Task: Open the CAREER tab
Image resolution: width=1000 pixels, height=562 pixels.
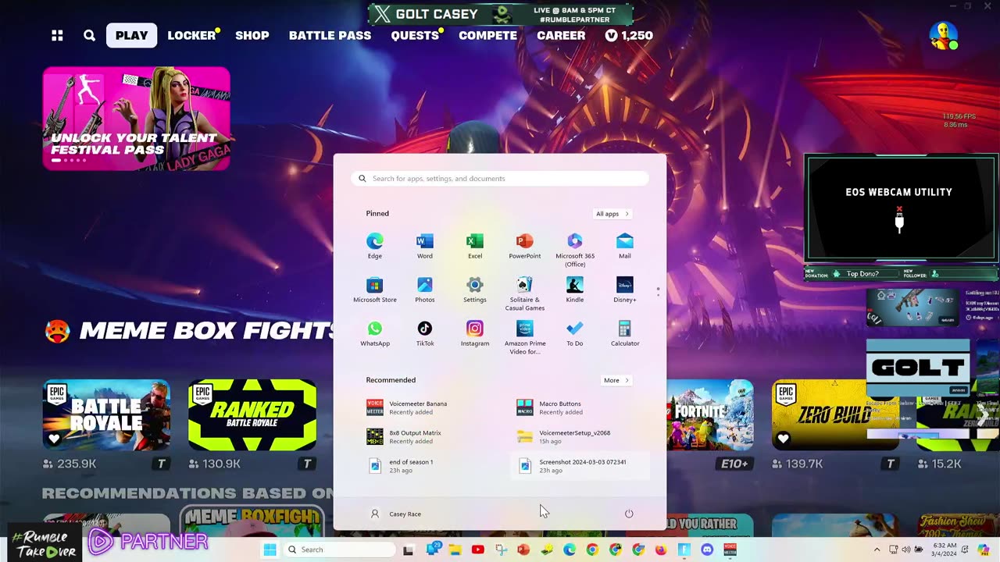Action: tap(561, 35)
